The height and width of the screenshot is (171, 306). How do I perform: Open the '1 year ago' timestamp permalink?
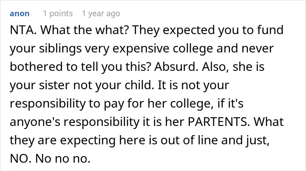(101, 14)
